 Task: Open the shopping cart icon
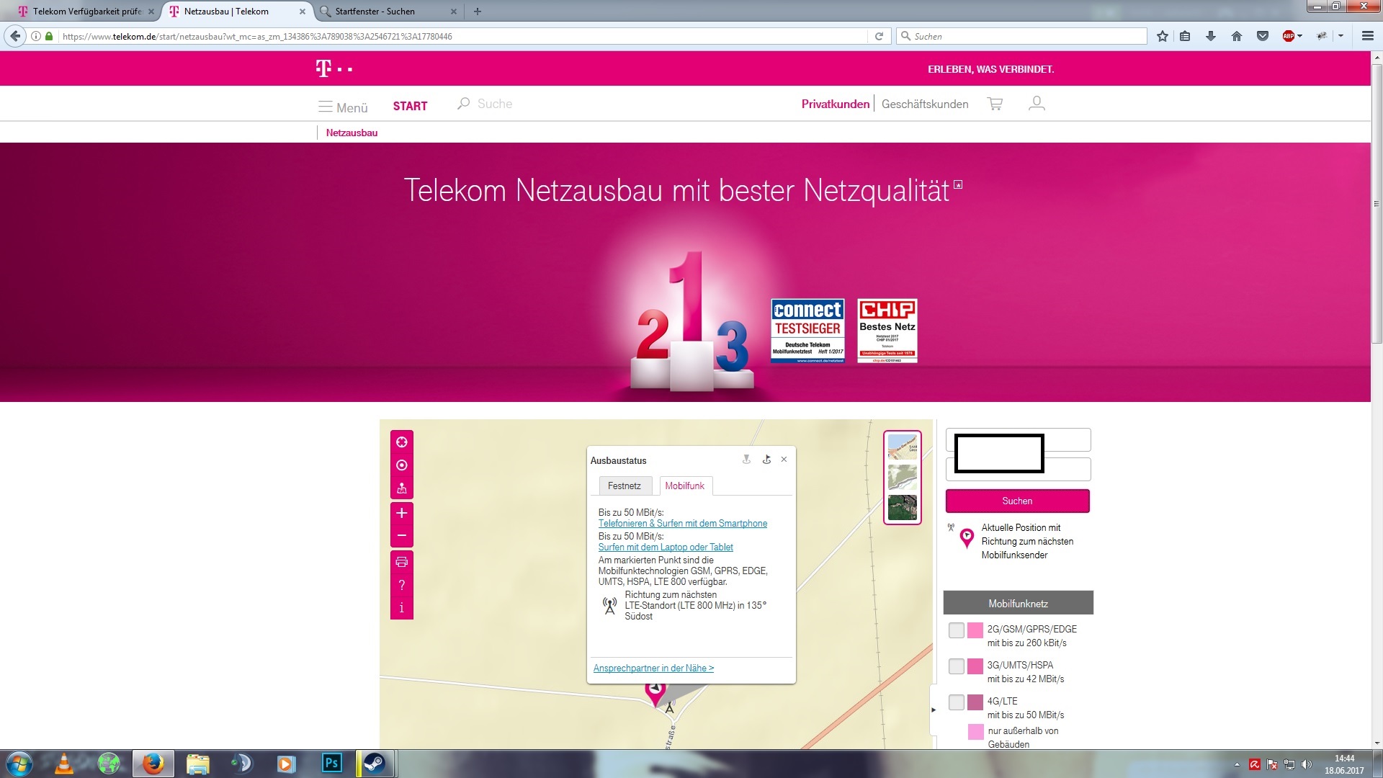tap(995, 104)
